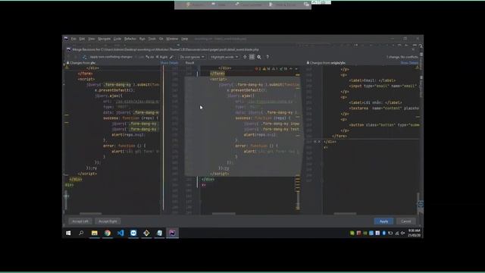Image resolution: width=485 pixels, height=273 pixels.
Task: Click the volume icon in system tray
Action: pos(402,233)
